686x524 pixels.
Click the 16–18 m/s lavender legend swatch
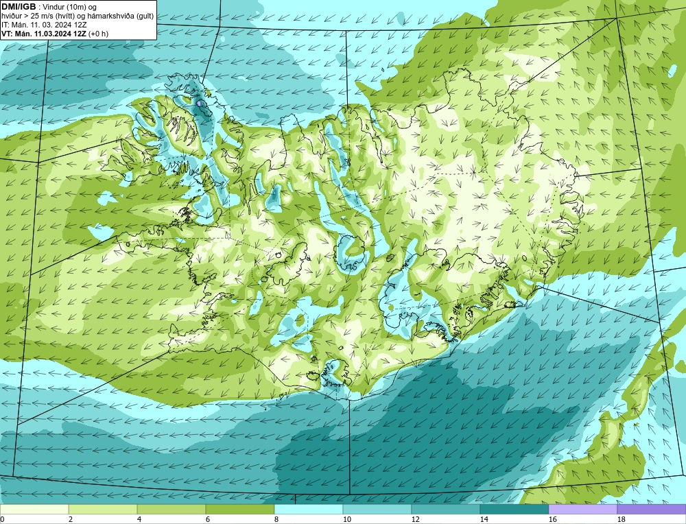coord(582,510)
